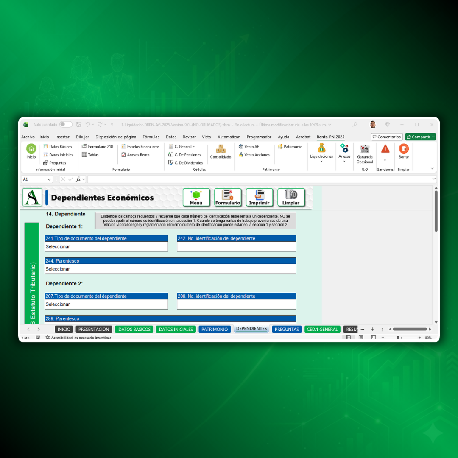Image resolution: width=458 pixels, height=458 pixels.
Task: Open the Formulario button on sheet header
Action: pos(228,197)
